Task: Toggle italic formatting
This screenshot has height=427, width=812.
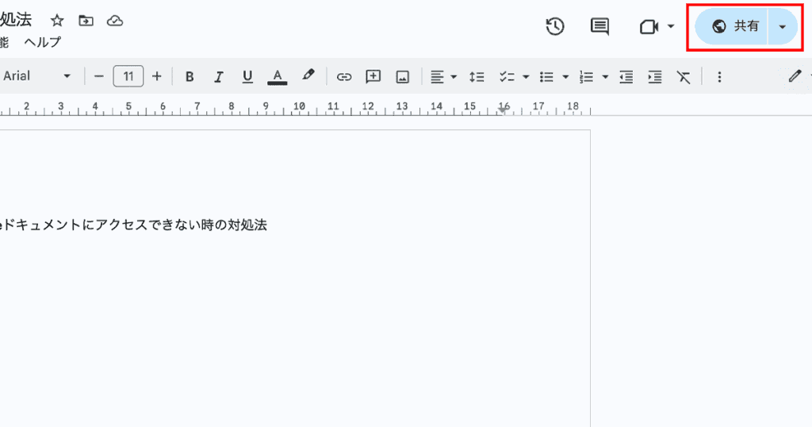Action: click(219, 77)
